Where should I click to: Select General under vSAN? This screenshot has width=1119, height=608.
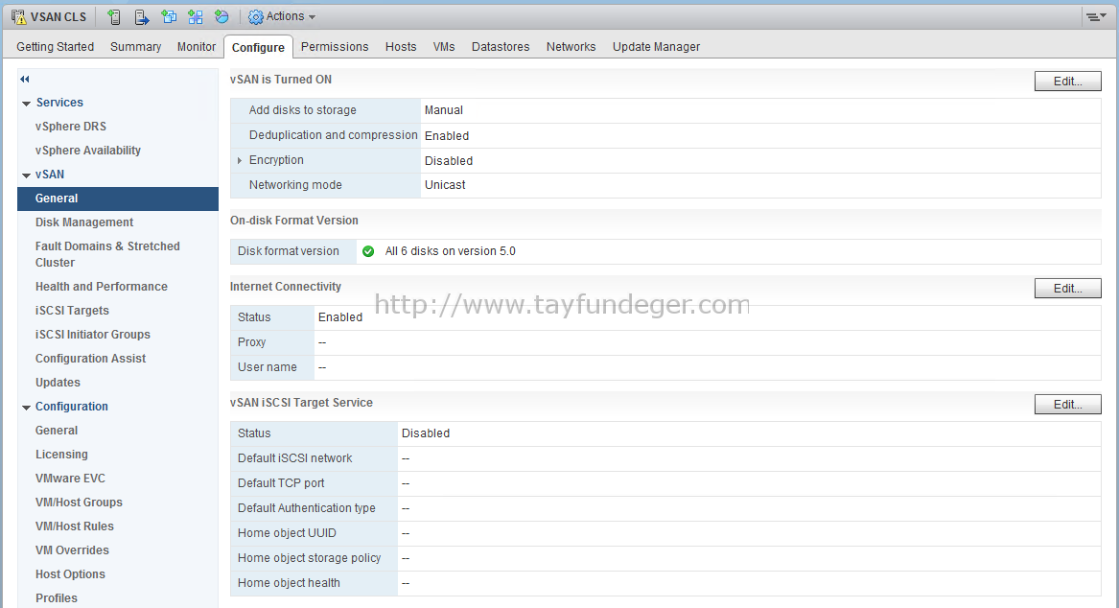point(118,199)
